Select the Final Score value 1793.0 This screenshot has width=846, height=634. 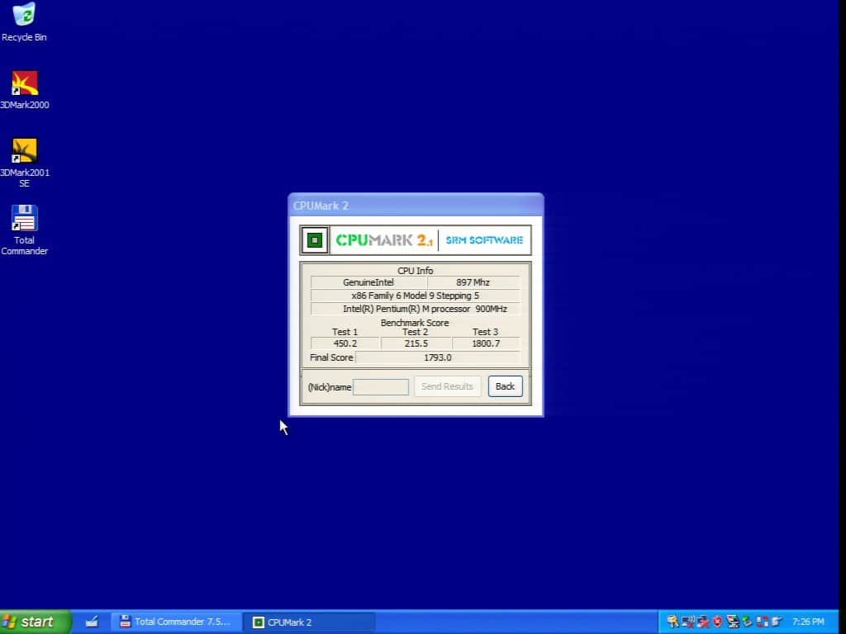click(x=438, y=357)
